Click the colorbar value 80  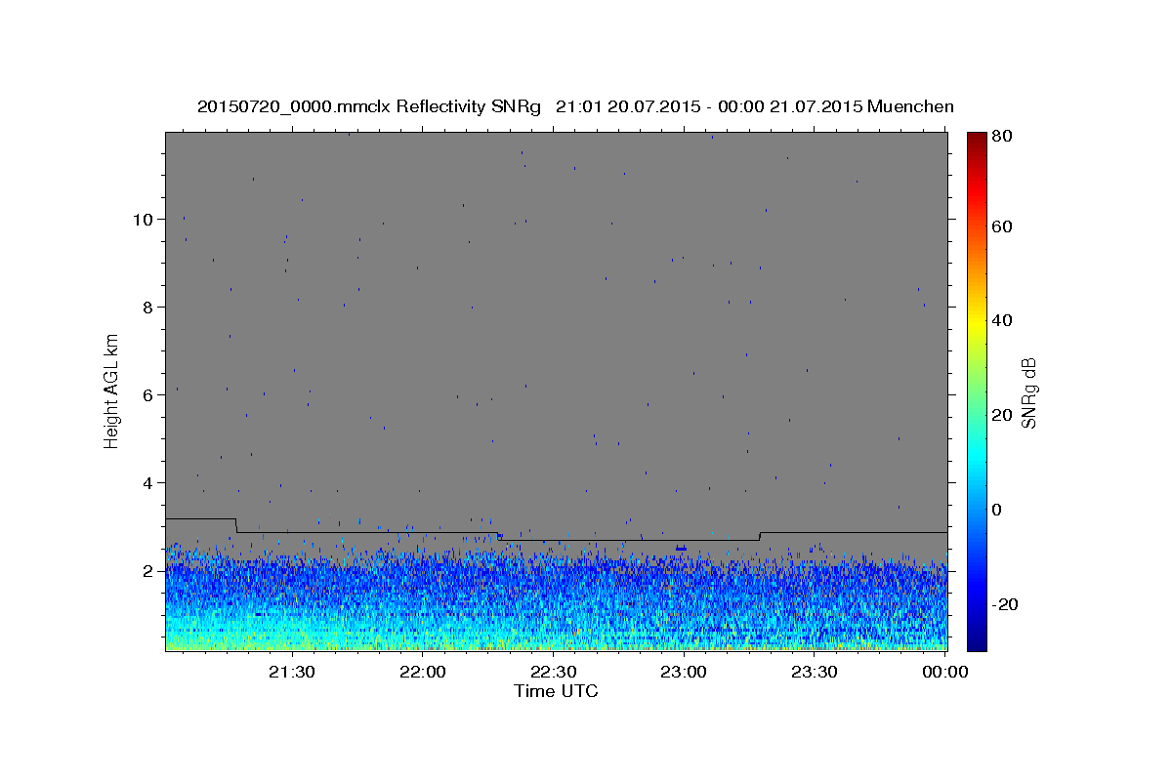[x=1001, y=136]
